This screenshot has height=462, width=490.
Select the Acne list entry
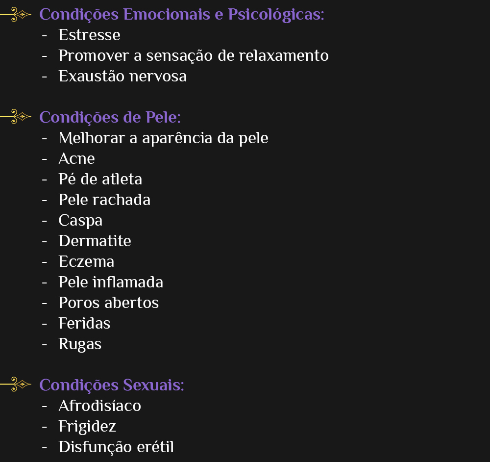[76, 159]
